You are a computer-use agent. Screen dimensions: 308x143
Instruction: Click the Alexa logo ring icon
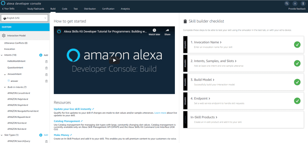(x=3, y=3)
